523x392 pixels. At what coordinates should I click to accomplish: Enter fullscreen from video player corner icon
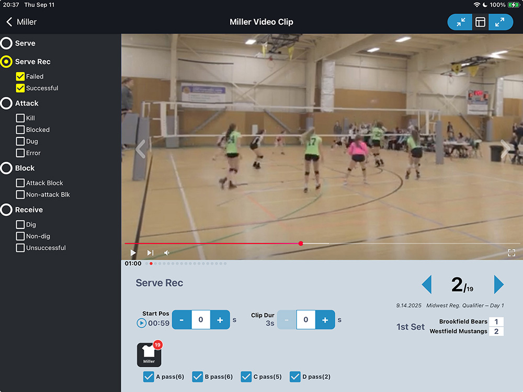click(511, 253)
